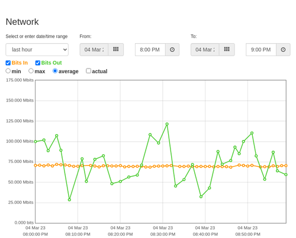Click the Network heading
296x238 pixels.
point(22,22)
